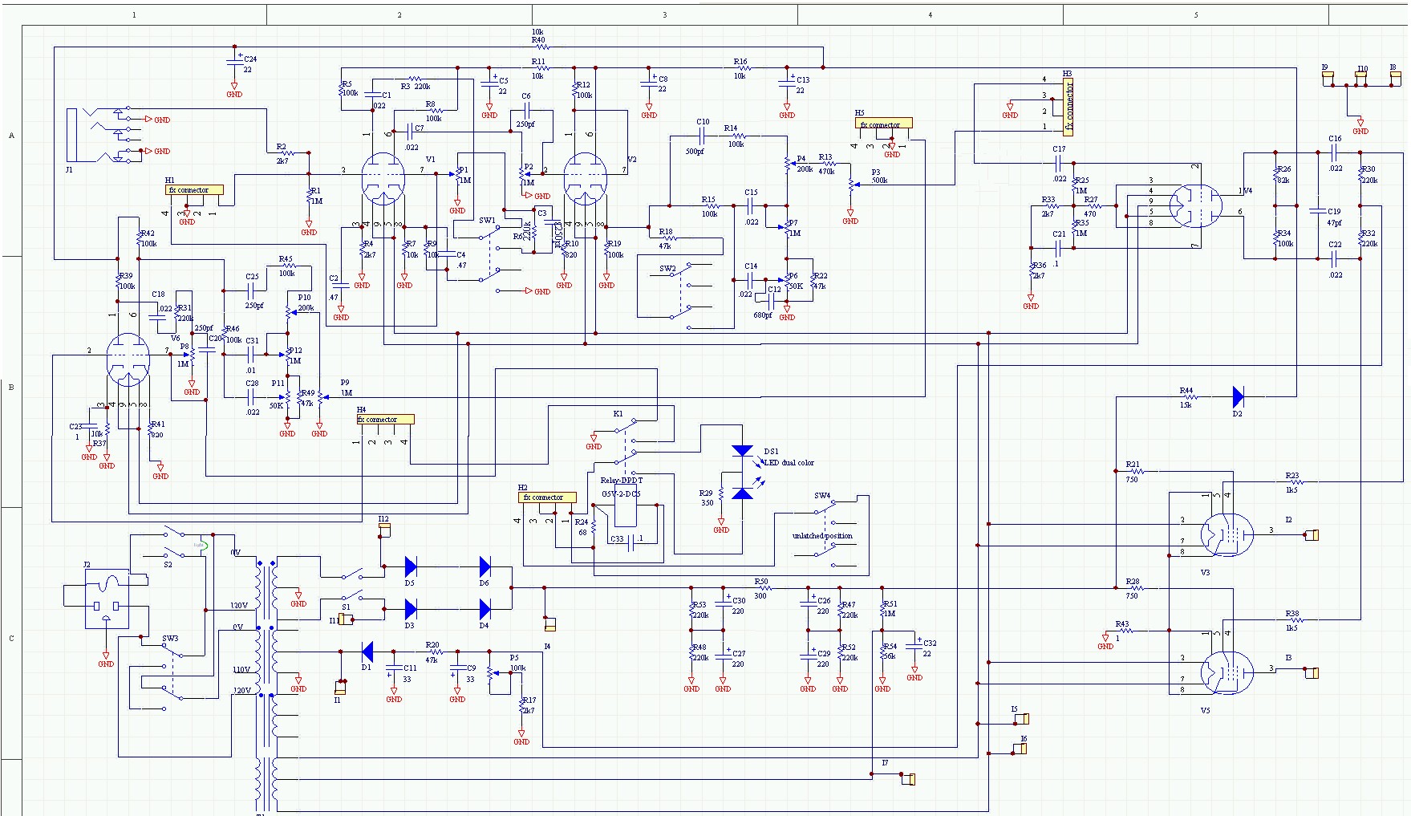Select the R40 10k resistor

click(x=539, y=47)
